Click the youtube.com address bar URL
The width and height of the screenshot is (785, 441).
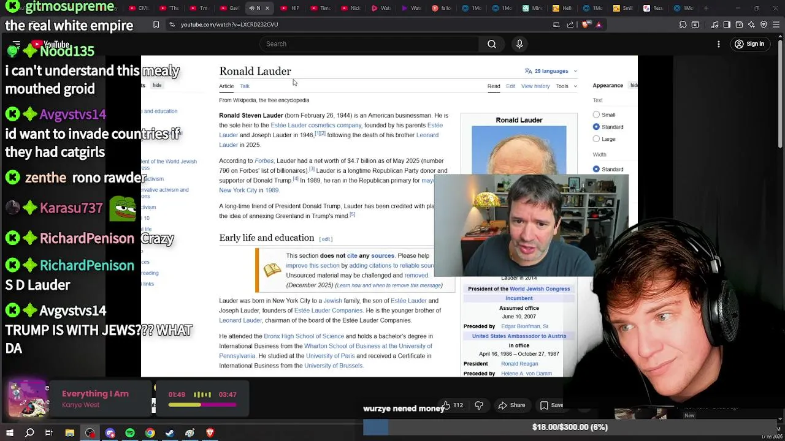(229, 24)
